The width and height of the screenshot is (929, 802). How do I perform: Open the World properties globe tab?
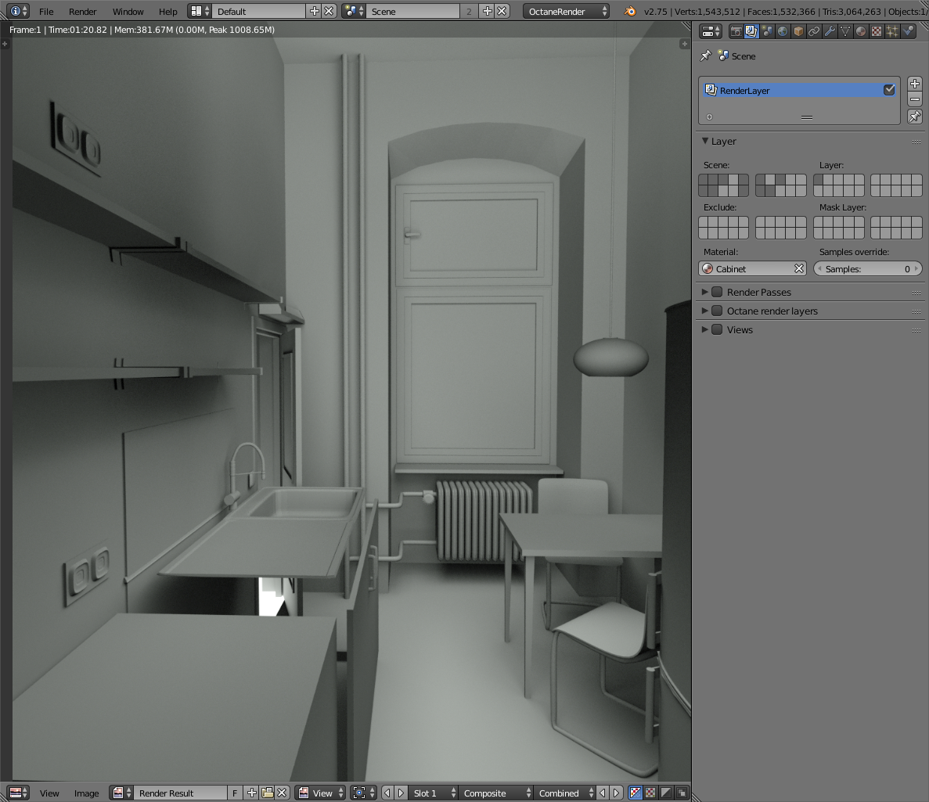783,31
